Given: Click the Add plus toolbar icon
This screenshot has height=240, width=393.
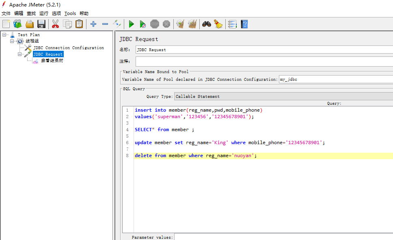Looking at the screenshot, I should [93, 24].
